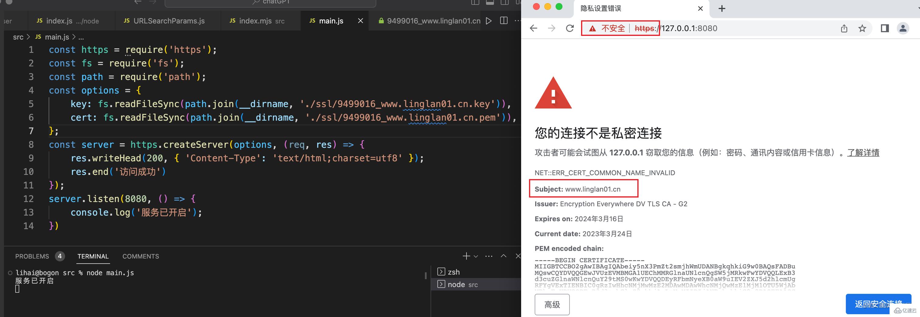Select the zsh terminal in the list
The width and height of the screenshot is (920, 317).
(476, 272)
